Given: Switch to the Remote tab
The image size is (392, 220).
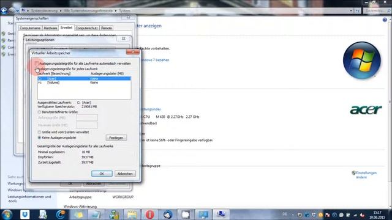Looking at the screenshot, I should 106,28.
